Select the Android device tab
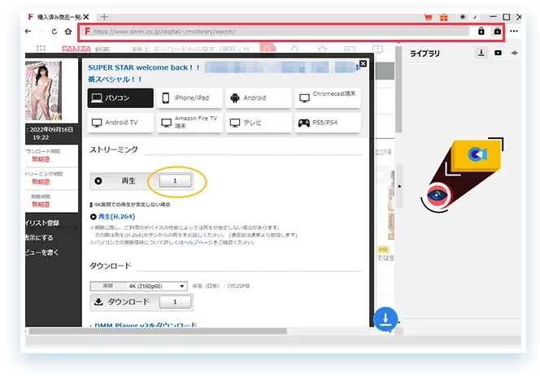This screenshot has height=376, width=540. tap(259, 97)
